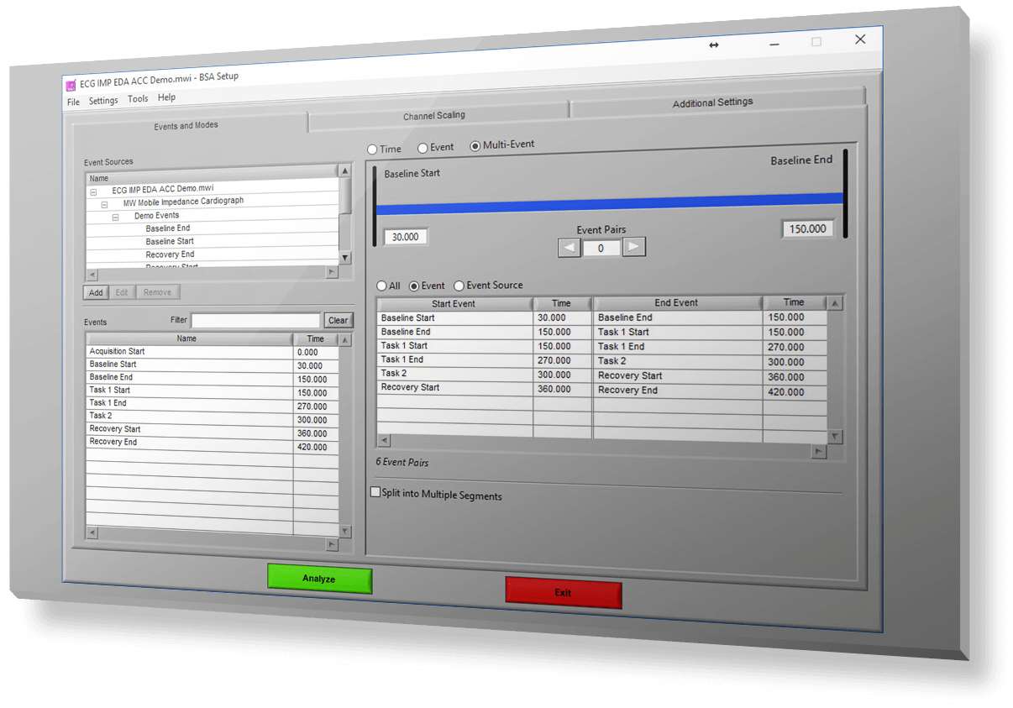Click Events list scroll up arrow
This screenshot has width=1013, height=708.
tap(344, 338)
